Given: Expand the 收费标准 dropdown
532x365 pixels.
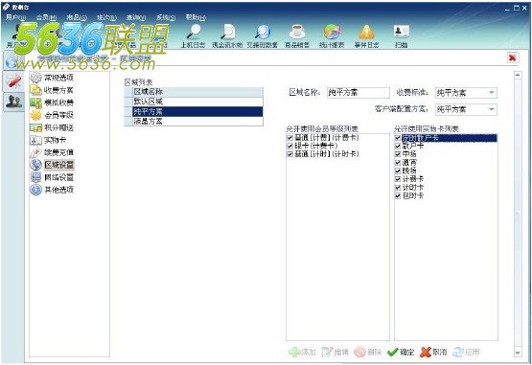Looking at the screenshot, I should pos(492,93).
